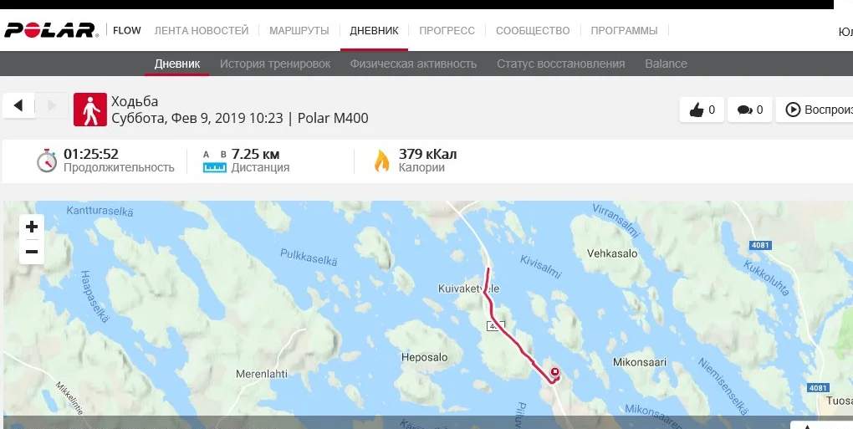This screenshot has width=853, height=429.
Task: Click the distance ruler icon
Action: tap(214, 161)
